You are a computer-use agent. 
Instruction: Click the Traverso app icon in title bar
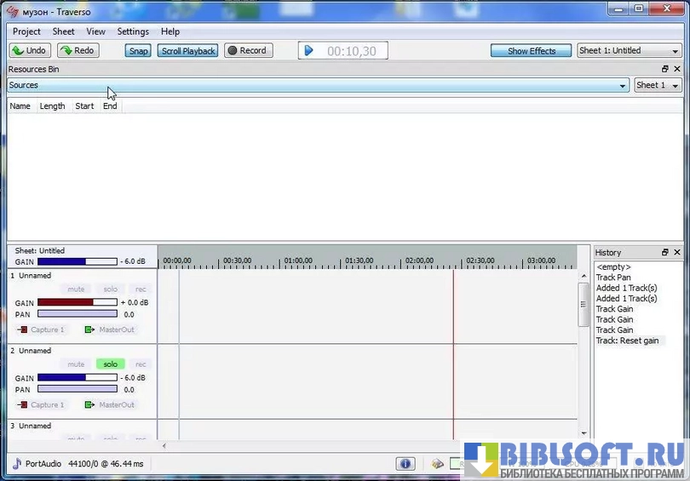coord(13,10)
